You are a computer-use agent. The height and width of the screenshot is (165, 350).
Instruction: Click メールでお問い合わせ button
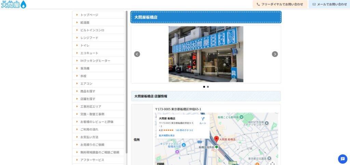point(329,4)
